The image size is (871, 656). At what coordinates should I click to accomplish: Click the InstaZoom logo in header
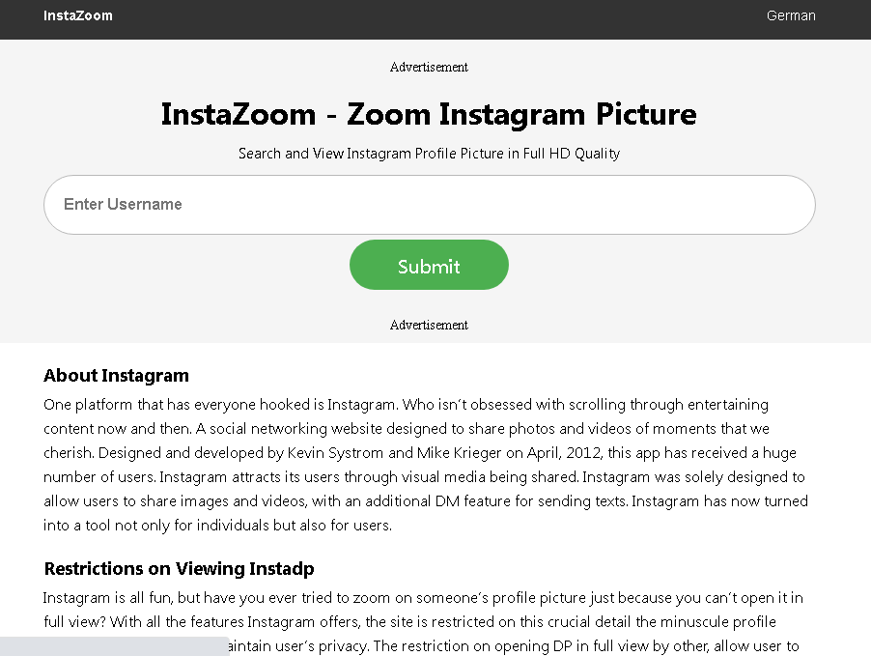(78, 15)
